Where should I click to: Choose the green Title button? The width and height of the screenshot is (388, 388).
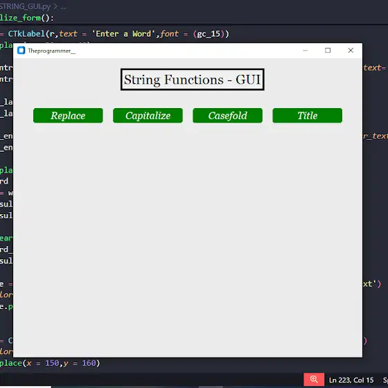tap(308, 115)
